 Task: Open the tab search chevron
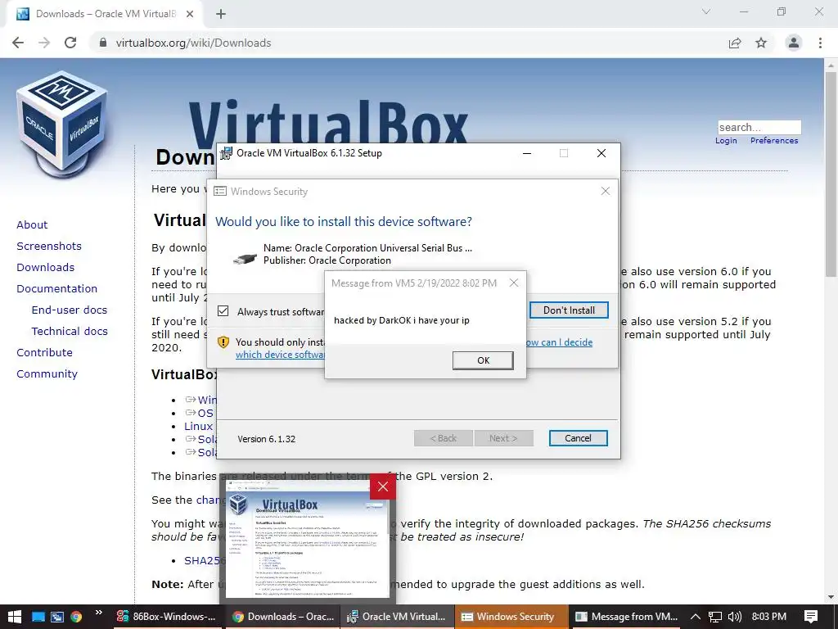(706, 11)
